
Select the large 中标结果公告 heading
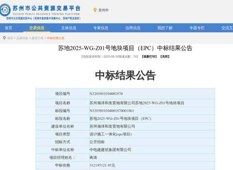point(125,75)
